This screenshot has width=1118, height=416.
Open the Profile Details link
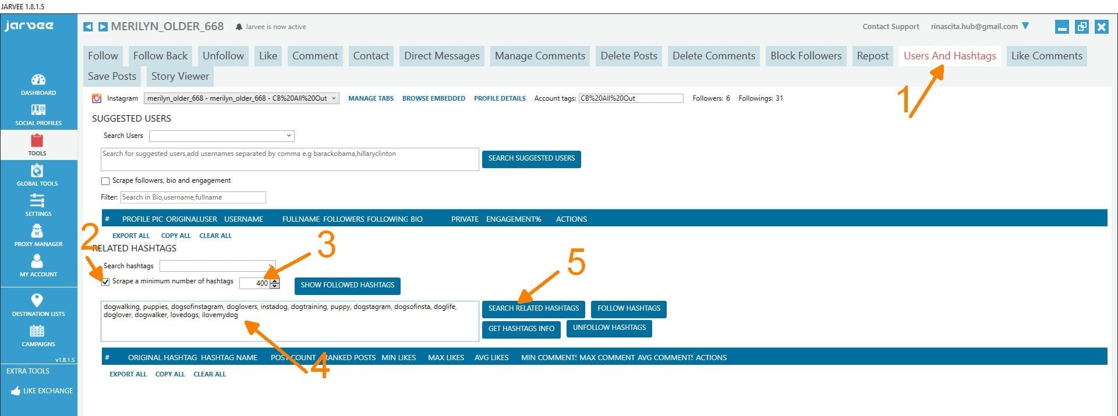[500, 98]
